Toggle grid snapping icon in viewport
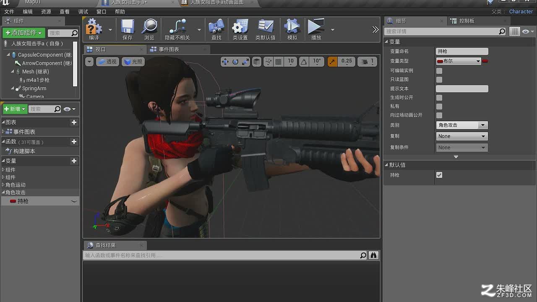Image resolution: width=537 pixels, height=302 pixels. click(x=278, y=62)
